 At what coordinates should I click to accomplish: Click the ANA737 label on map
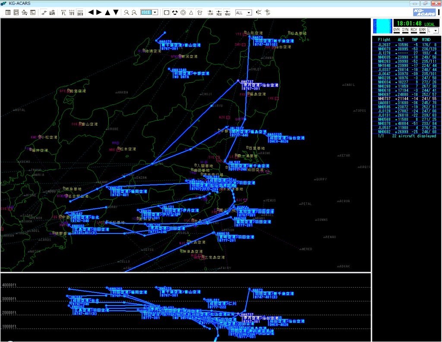coord(247,82)
